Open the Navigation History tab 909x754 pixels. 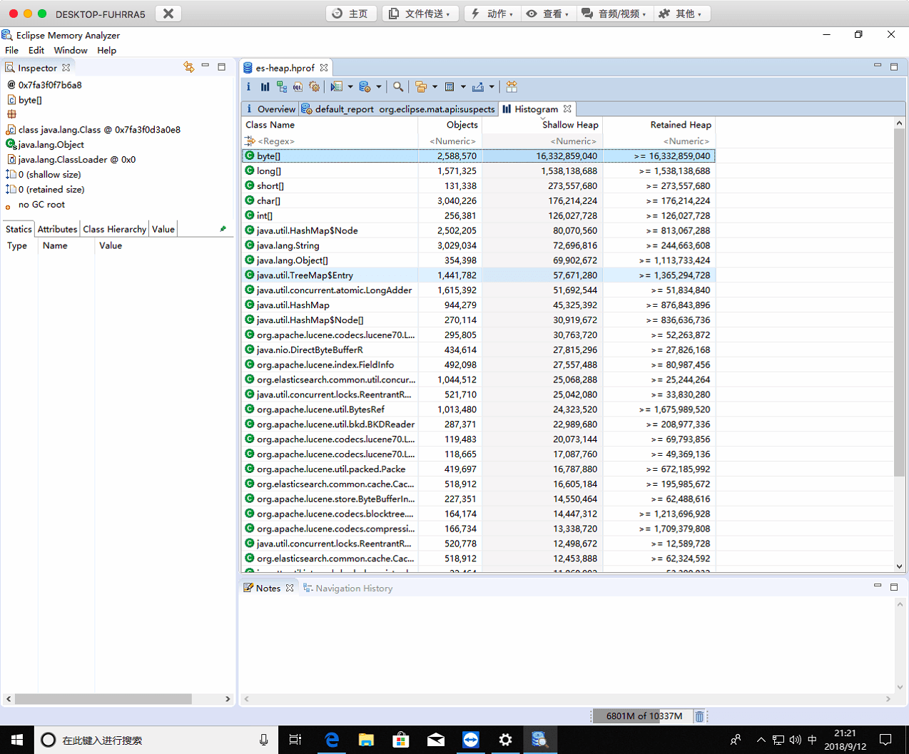(348, 589)
